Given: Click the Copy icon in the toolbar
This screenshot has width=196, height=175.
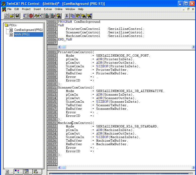Looking at the screenshot, I should pyautogui.click(x=72, y=16).
